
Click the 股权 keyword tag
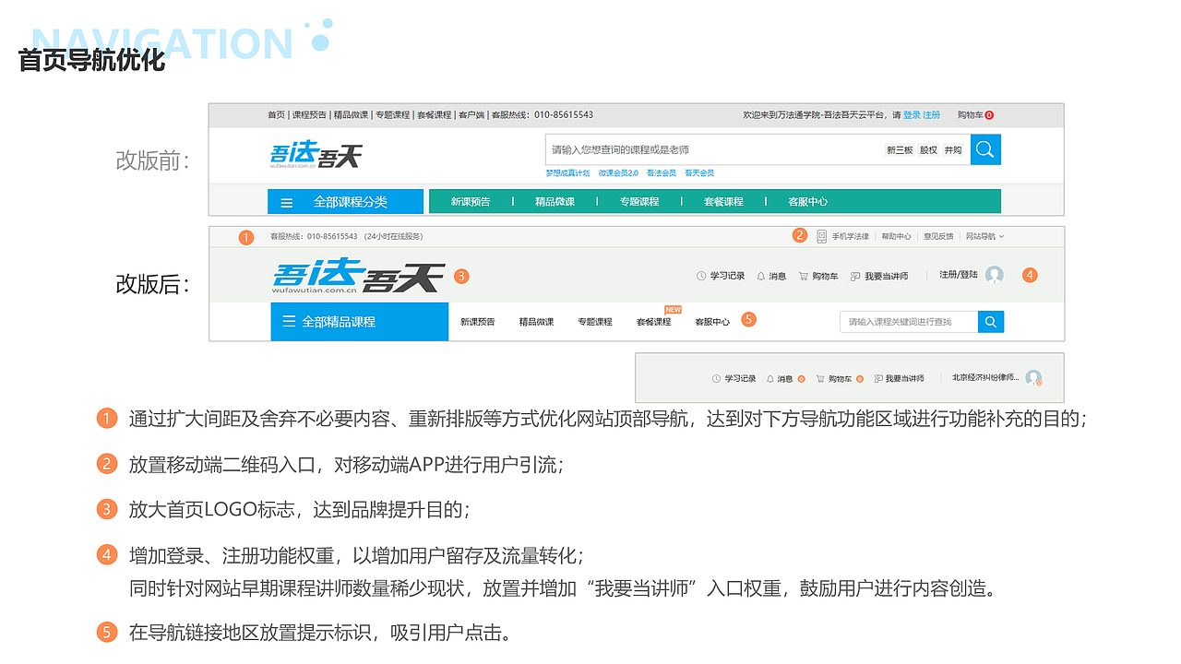928,149
